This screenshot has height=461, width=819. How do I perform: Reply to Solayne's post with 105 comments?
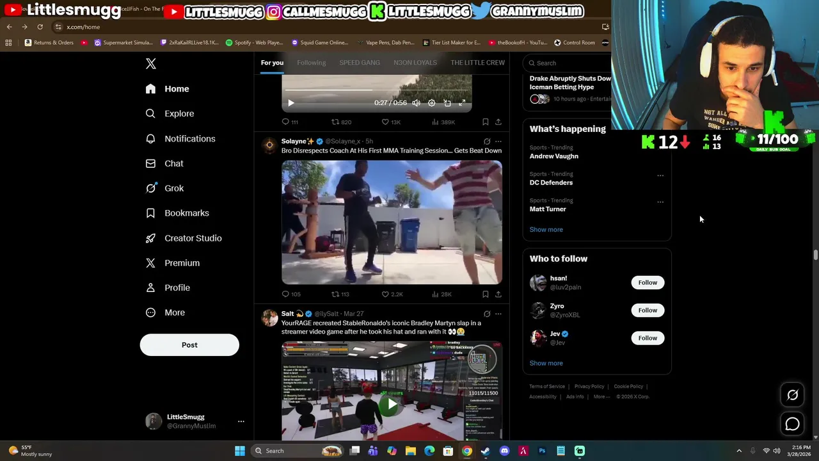click(290, 294)
